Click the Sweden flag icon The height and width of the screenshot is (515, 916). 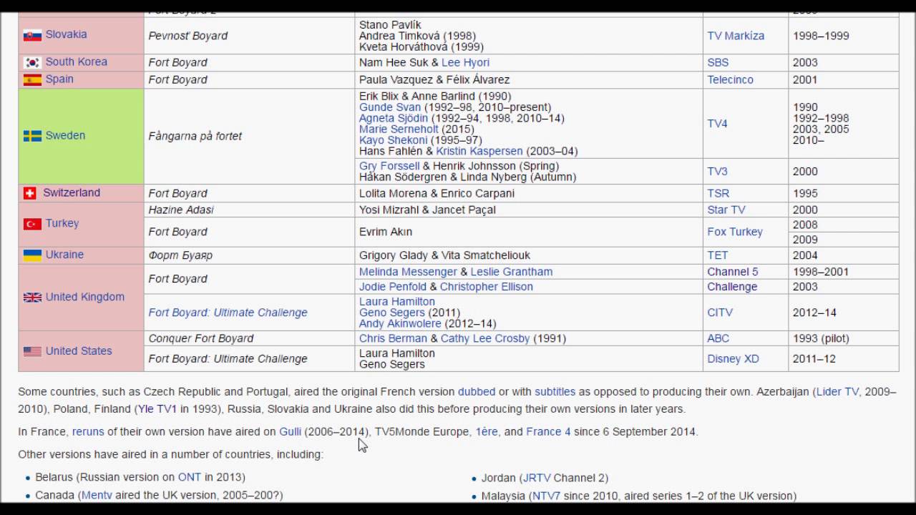pyautogui.click(x=32, y=136)
